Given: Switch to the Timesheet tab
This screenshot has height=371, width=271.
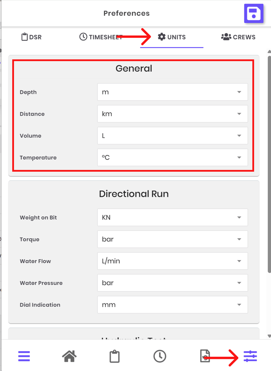Looking at the screenshot, I should click(101, 37).
